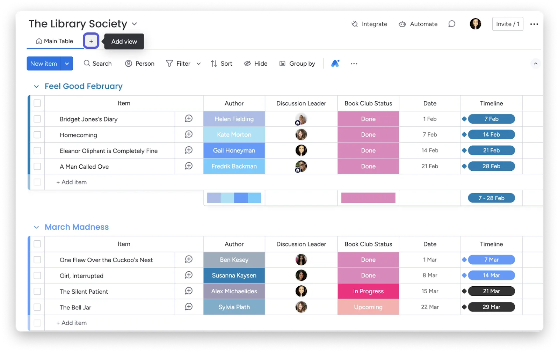
Task: Collapse the Feel Good February group
Action: [x=36, y=86]
